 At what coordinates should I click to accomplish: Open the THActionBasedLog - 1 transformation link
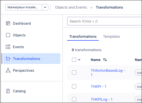click(108, 73)
